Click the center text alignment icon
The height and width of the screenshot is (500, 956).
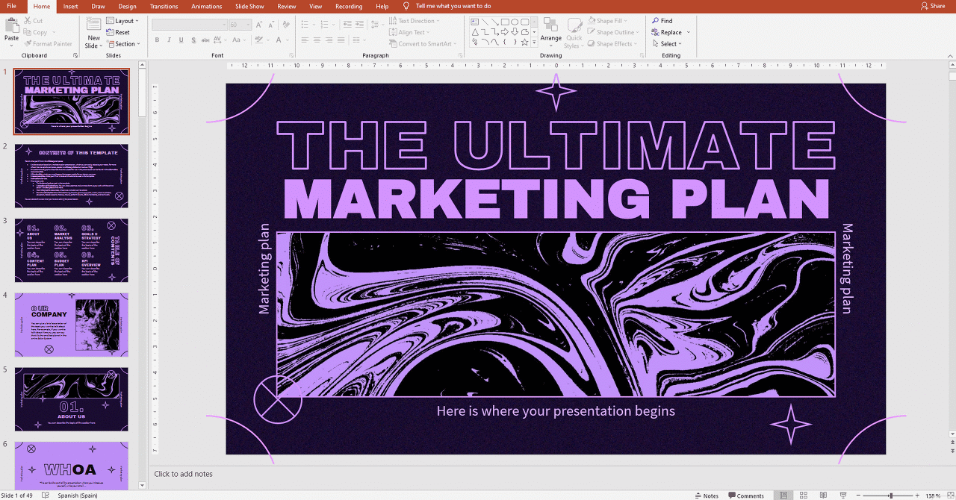[x=317, y=40]
